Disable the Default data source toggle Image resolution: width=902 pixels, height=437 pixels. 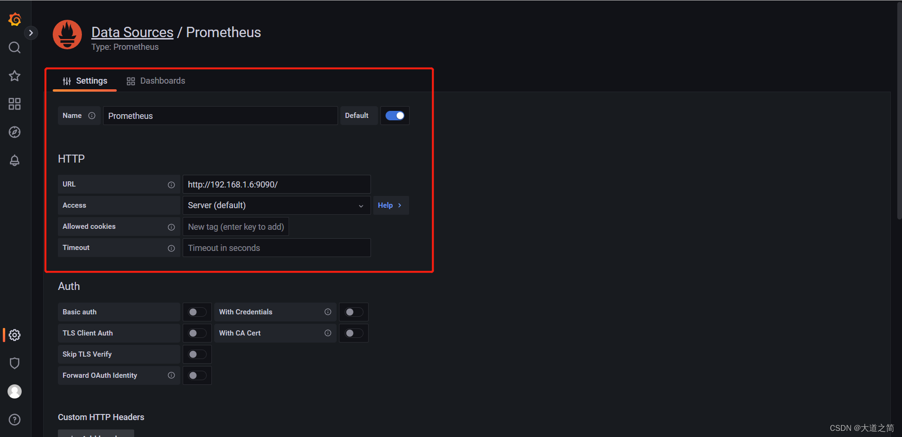395,116
